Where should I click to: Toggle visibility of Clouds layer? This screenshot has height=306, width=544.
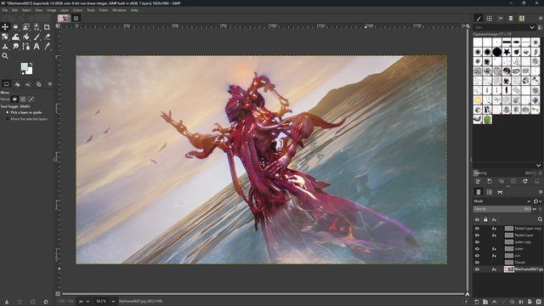point(477,263)
